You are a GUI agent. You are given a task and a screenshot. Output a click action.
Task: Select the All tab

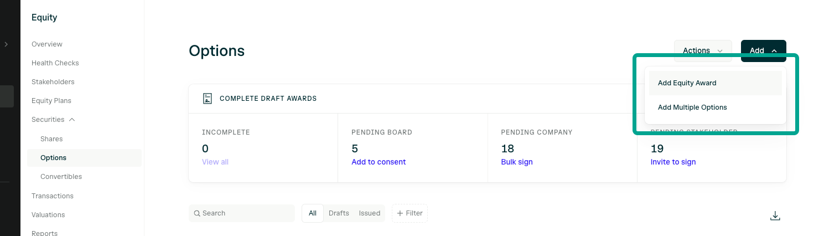313,213
